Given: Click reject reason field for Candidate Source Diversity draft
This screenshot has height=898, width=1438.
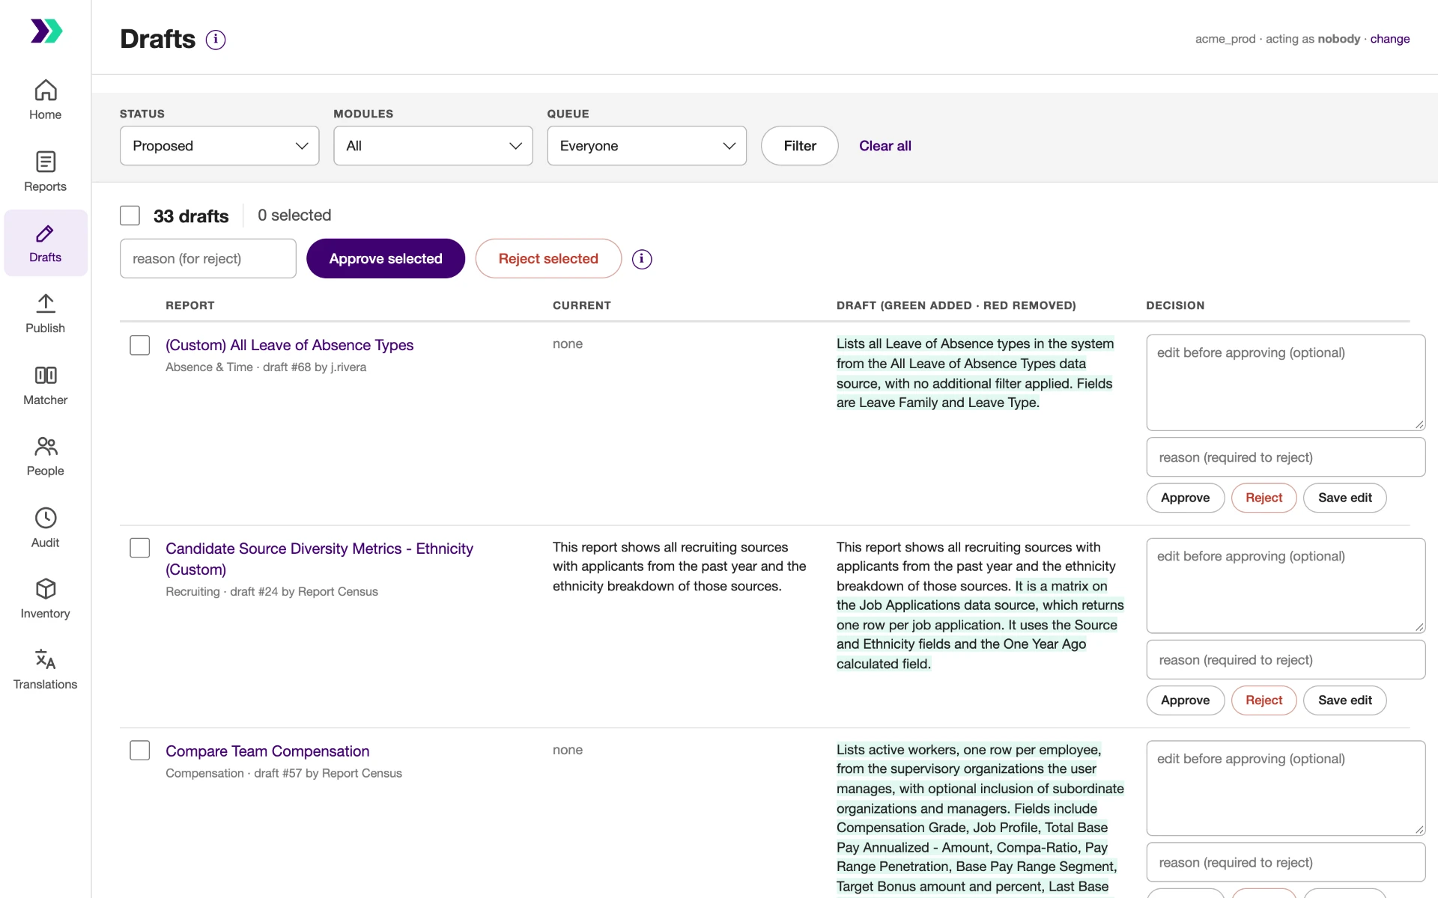Looking at the screenshot, I should [x=1286, y=660].
